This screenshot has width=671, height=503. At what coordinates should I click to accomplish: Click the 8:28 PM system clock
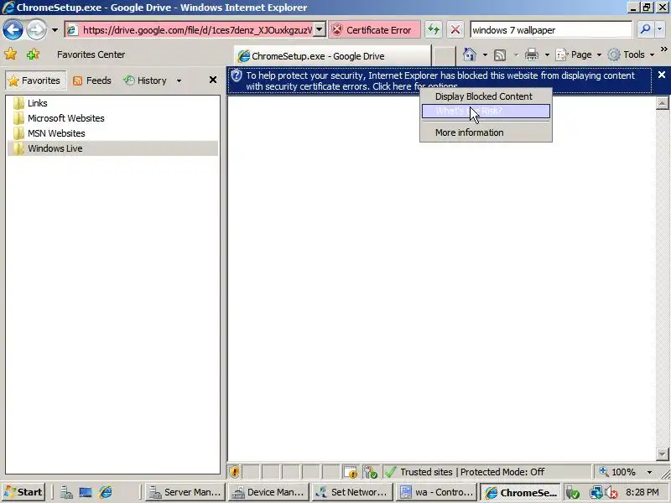click(x=642, y=492)
